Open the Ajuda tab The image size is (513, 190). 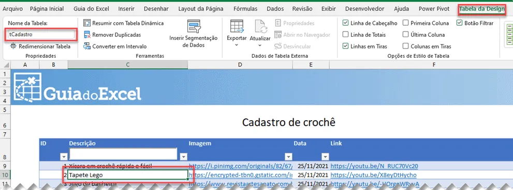401,9
